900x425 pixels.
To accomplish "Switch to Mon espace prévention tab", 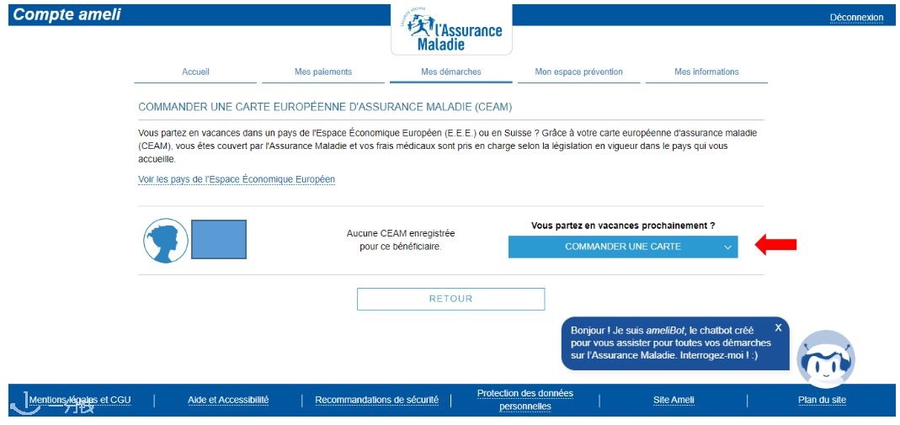I will [x=578, y=72].
